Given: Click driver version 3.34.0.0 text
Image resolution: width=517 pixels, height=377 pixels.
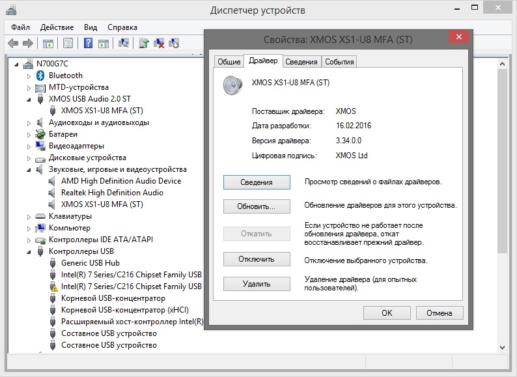Looking at the screenshot, I should pos(348,141).
